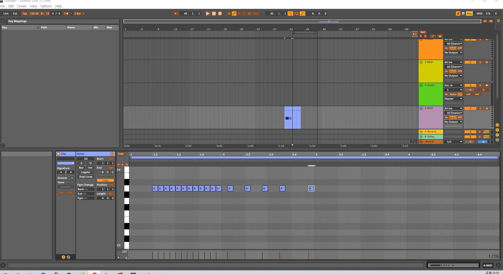
Task: Show or hide the In/Out section
Action: click(x=497, y=125)
